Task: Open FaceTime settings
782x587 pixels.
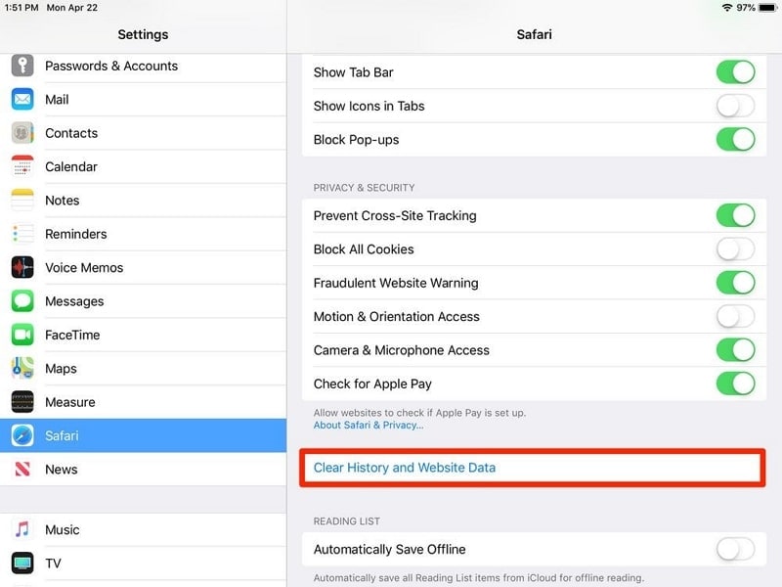Action: [143, 335]
